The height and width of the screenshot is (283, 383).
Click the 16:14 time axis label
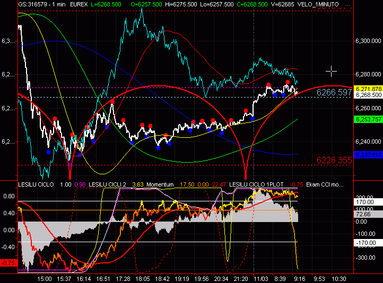click(x=83, y=279)
